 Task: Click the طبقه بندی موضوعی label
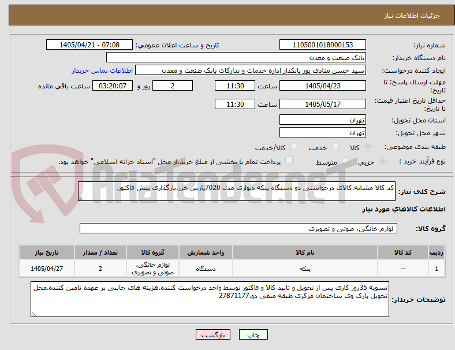415,147
